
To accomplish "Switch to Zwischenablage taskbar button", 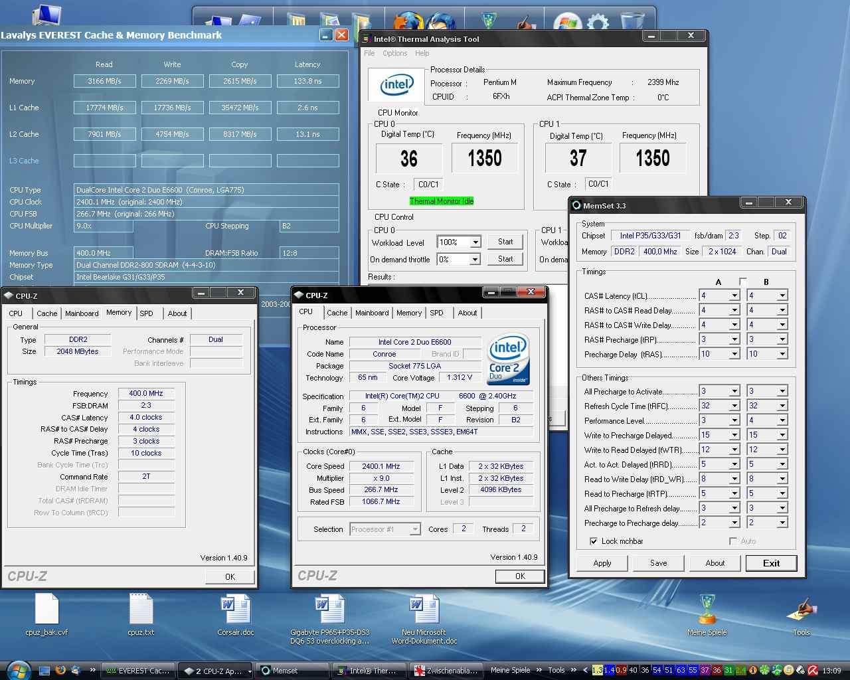I will (x=446, y=671).
